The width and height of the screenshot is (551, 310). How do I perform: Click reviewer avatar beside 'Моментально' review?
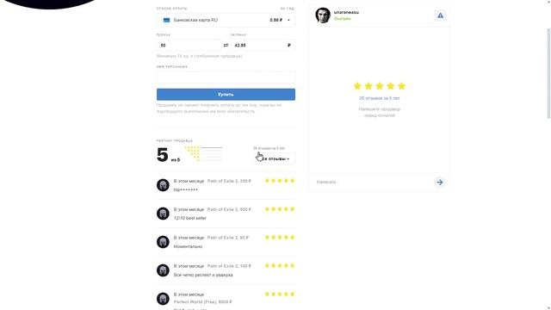pyautogui.click(x=163, y=242)
